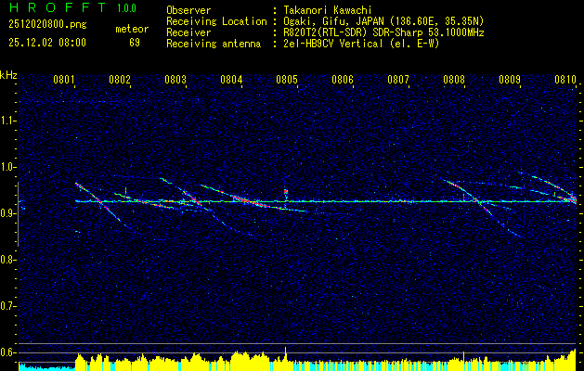Click the cyan noise-level bars before 0801

pyautogui.click(x=47, y=367)
